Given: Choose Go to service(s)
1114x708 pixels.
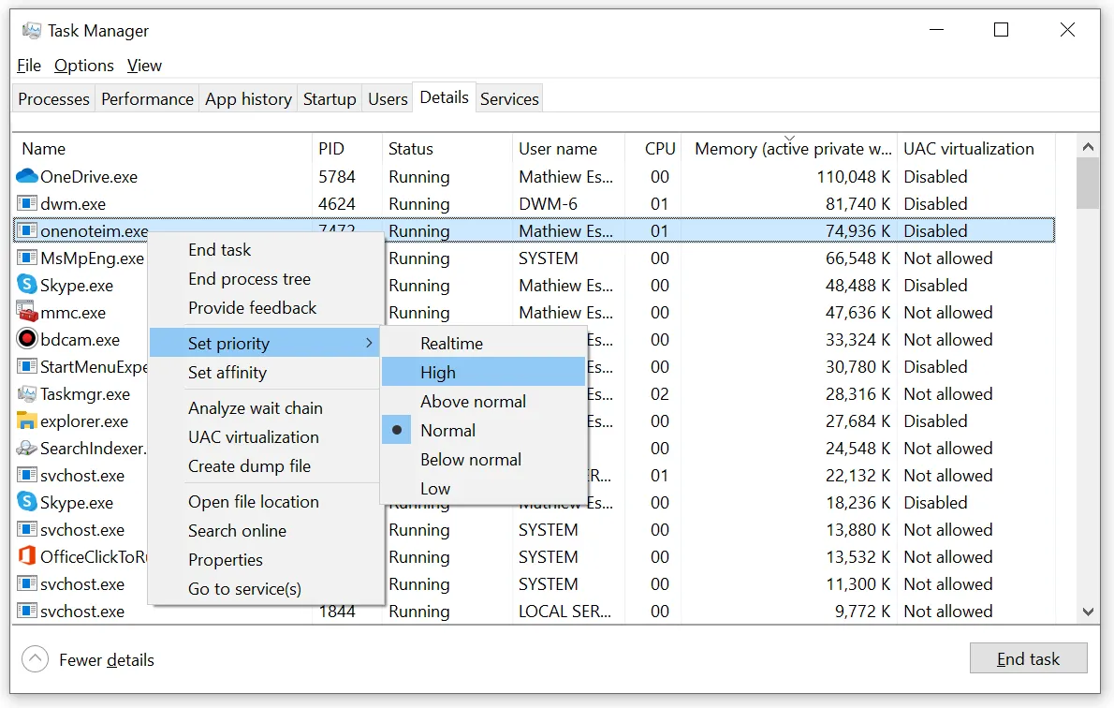Looking at the screenshot, I should (x=264, y=589).
